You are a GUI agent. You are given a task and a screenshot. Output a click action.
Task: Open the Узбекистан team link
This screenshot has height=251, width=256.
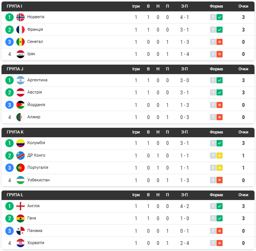[x=38, y=180]
